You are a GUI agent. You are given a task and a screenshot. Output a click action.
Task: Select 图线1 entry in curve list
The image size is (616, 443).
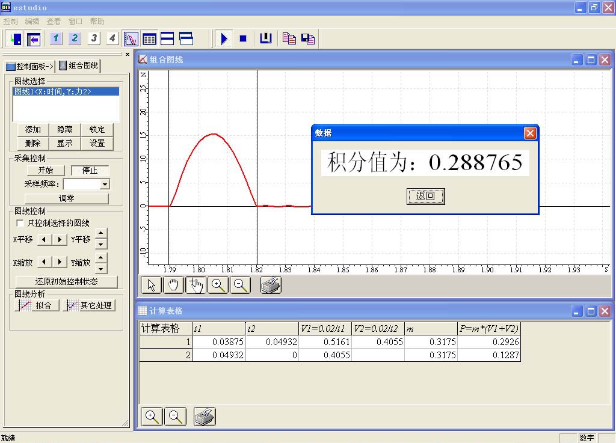point(53,91)
